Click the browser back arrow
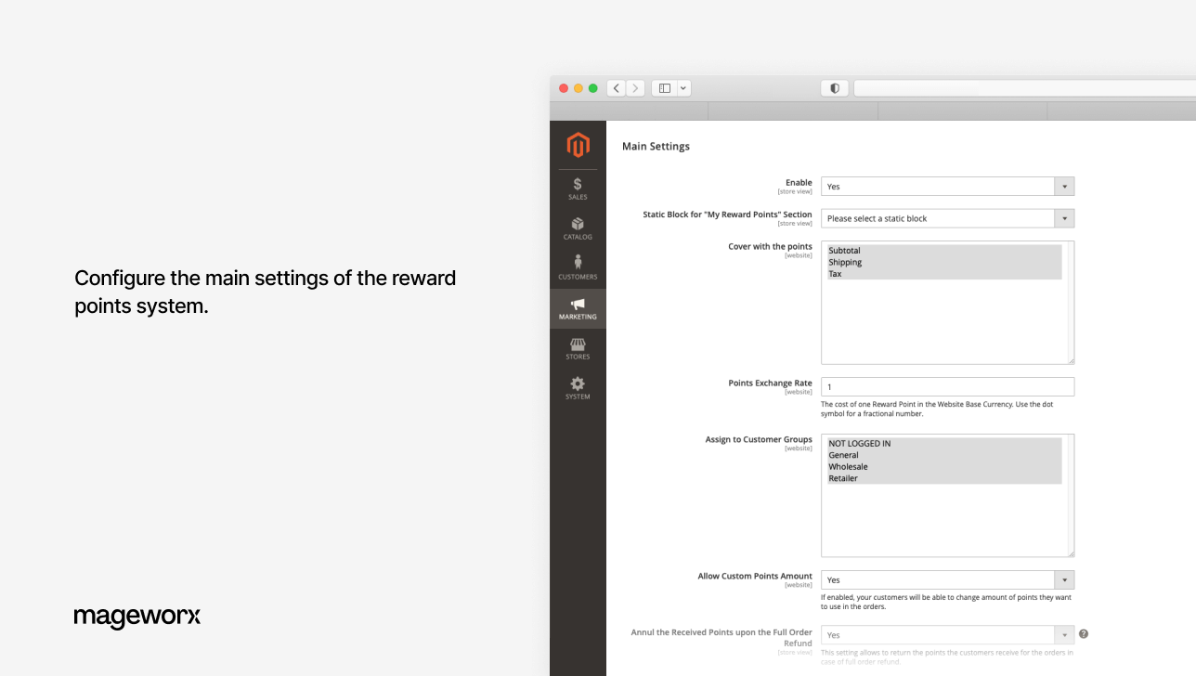This screenshot has height=676, width=1196. 616,87
